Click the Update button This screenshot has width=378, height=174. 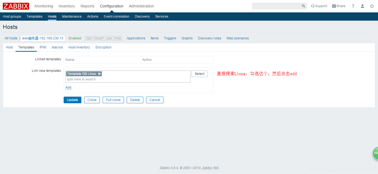click(x=73, y=100)
